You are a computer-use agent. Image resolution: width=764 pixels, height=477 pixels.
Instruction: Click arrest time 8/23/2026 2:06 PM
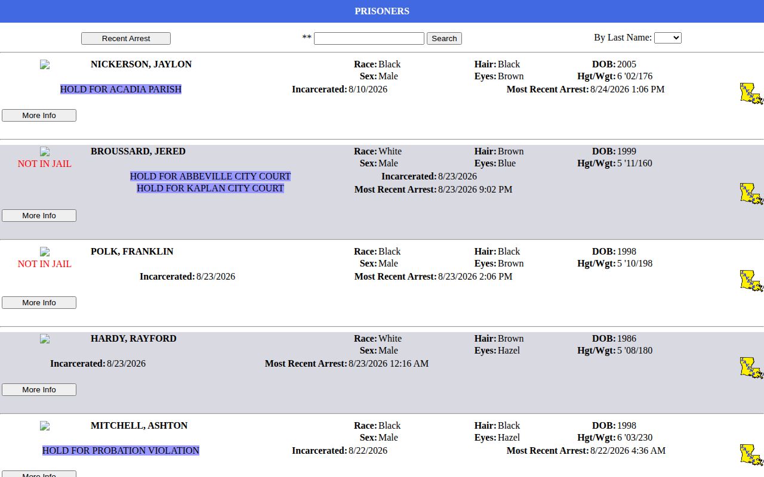(x=475, y=277)
